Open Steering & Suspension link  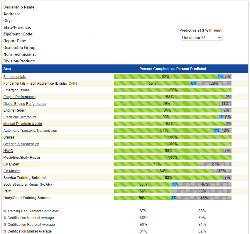pyautogui.click(x=21, y=144)
